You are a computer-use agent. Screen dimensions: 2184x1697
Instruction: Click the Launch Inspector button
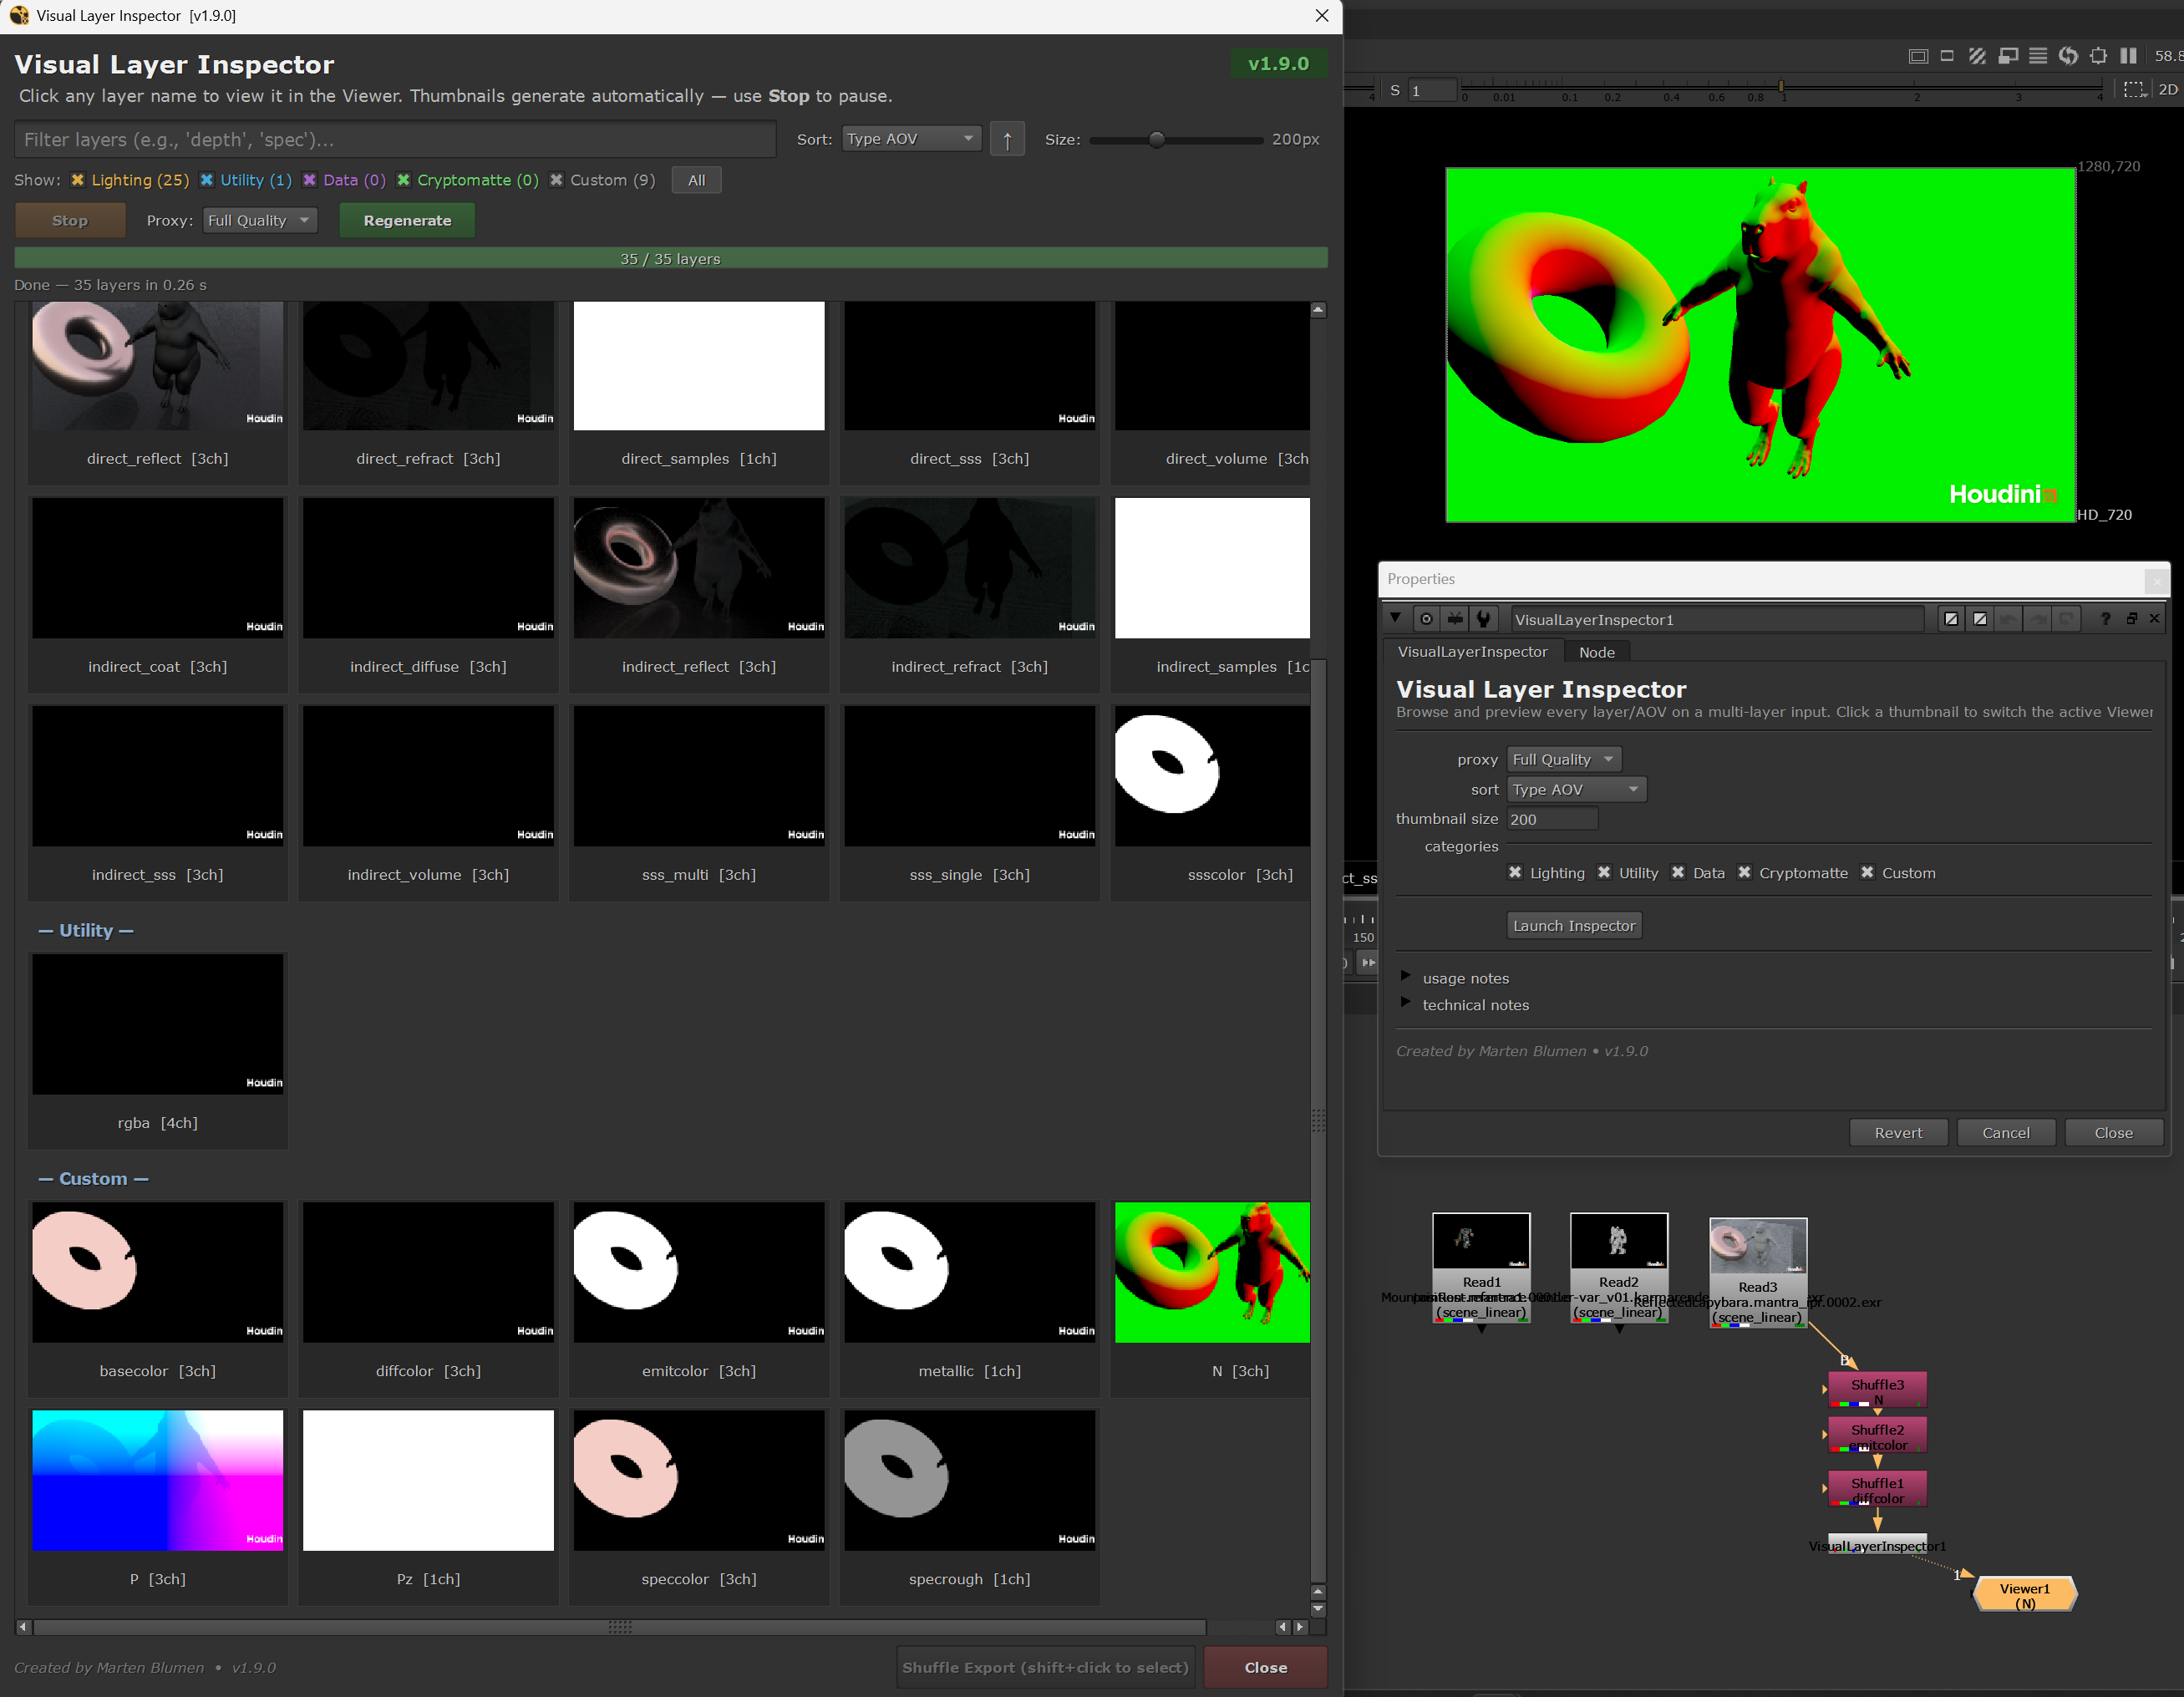(x=1573, y=925)
